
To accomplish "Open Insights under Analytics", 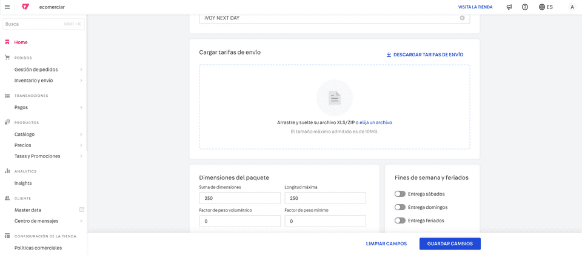I will coord(23,183).
